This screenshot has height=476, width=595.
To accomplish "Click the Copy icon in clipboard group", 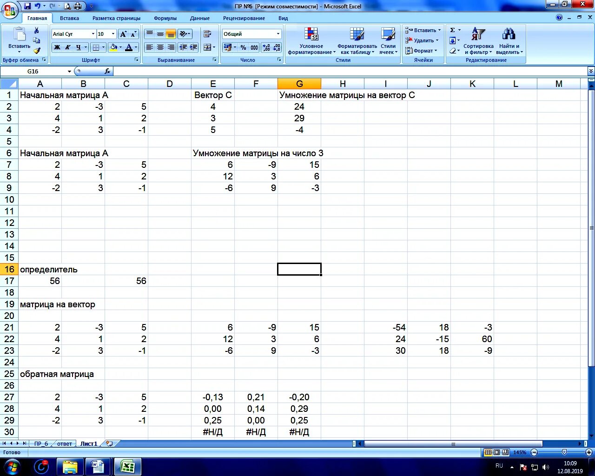I will coord(37,40).
